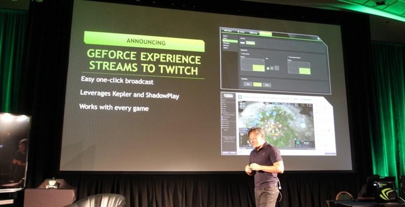
Task: Click the first dark square button by the webcam preview
Action: [x=272, y=68]
